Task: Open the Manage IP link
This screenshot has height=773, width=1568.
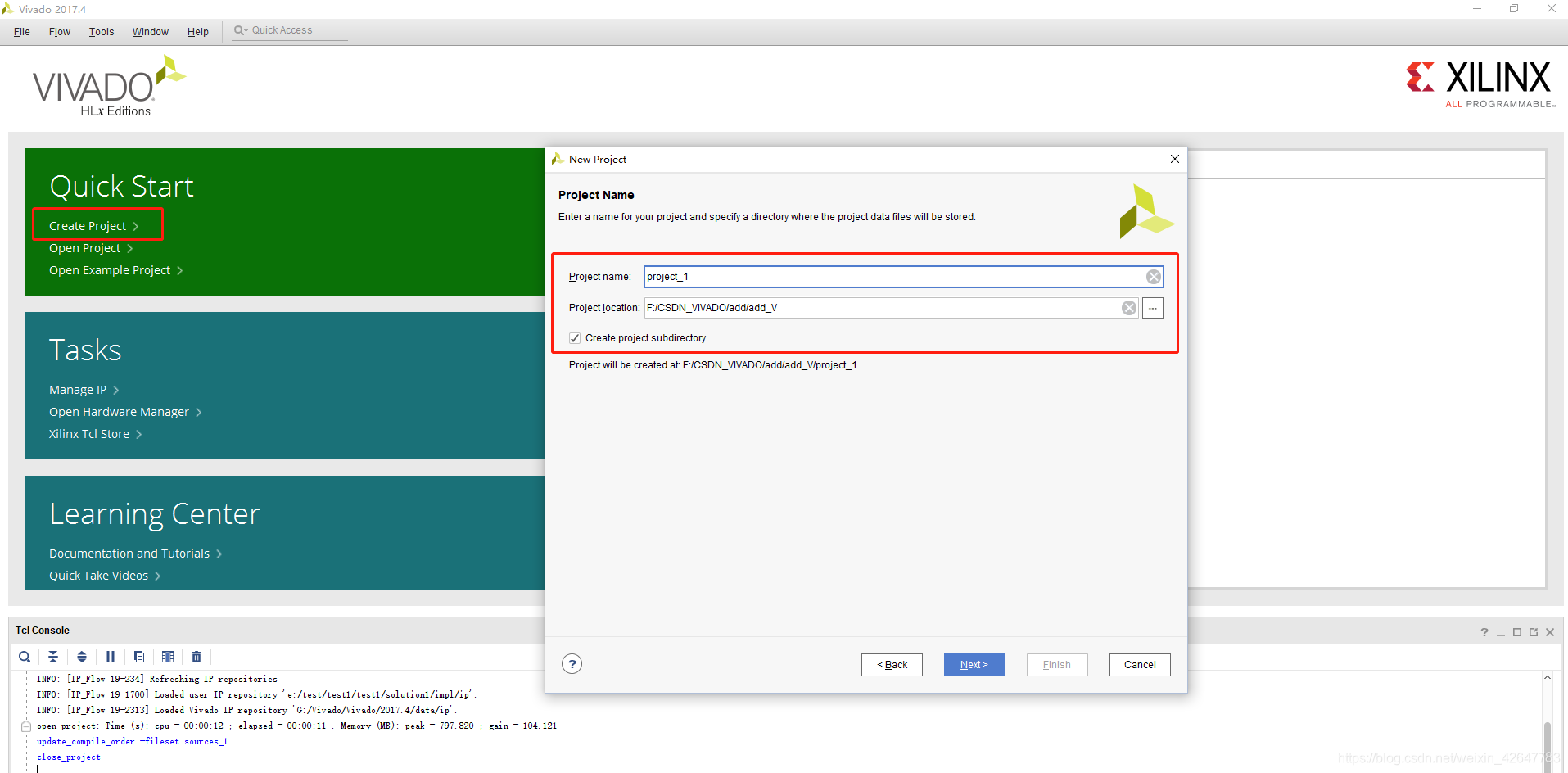Action: (78, 390)
